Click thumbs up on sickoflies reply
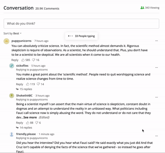This screenshot has width=165, height=153. 28,84
